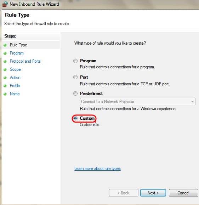This screenshot has height=205, width=199.
Task: Click green bullet beside Rule Type step
Action: [x=5, y=45]
